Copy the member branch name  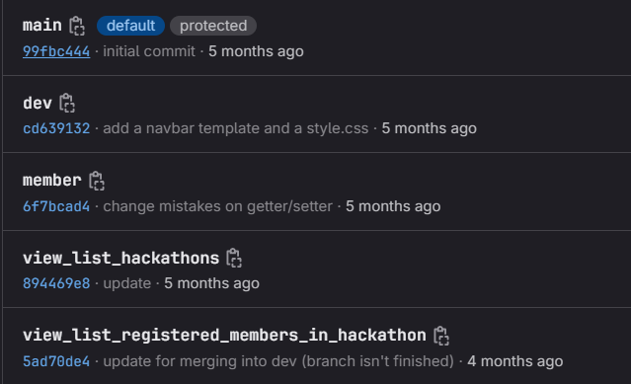(x=97, y=181)
